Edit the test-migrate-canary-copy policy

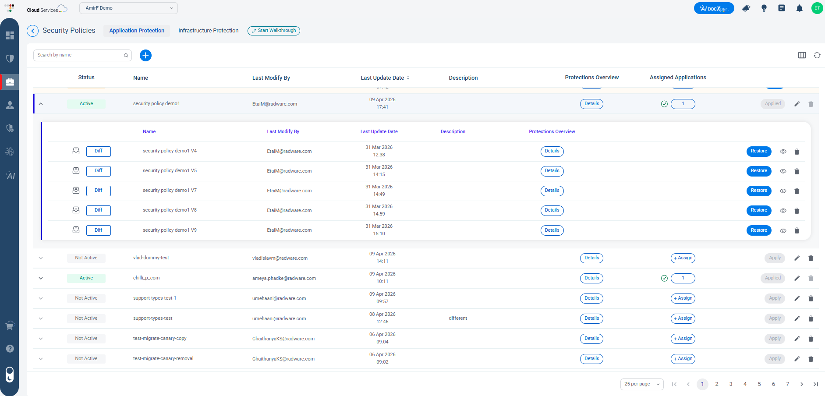coord(797,339)
